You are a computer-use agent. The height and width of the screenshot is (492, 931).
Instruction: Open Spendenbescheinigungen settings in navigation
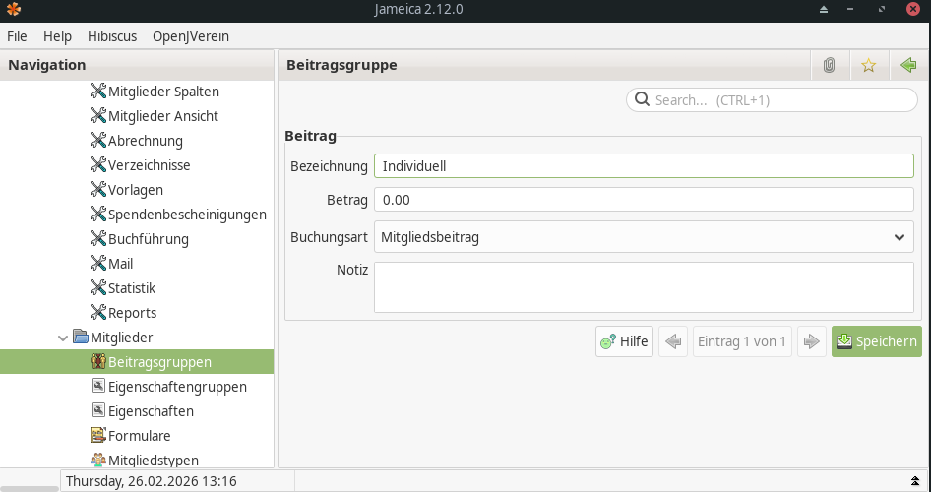(187, 215)
